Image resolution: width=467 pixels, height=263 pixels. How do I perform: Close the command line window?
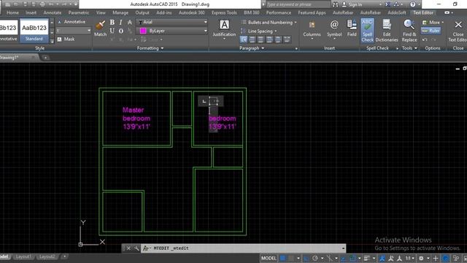[128, 248]
